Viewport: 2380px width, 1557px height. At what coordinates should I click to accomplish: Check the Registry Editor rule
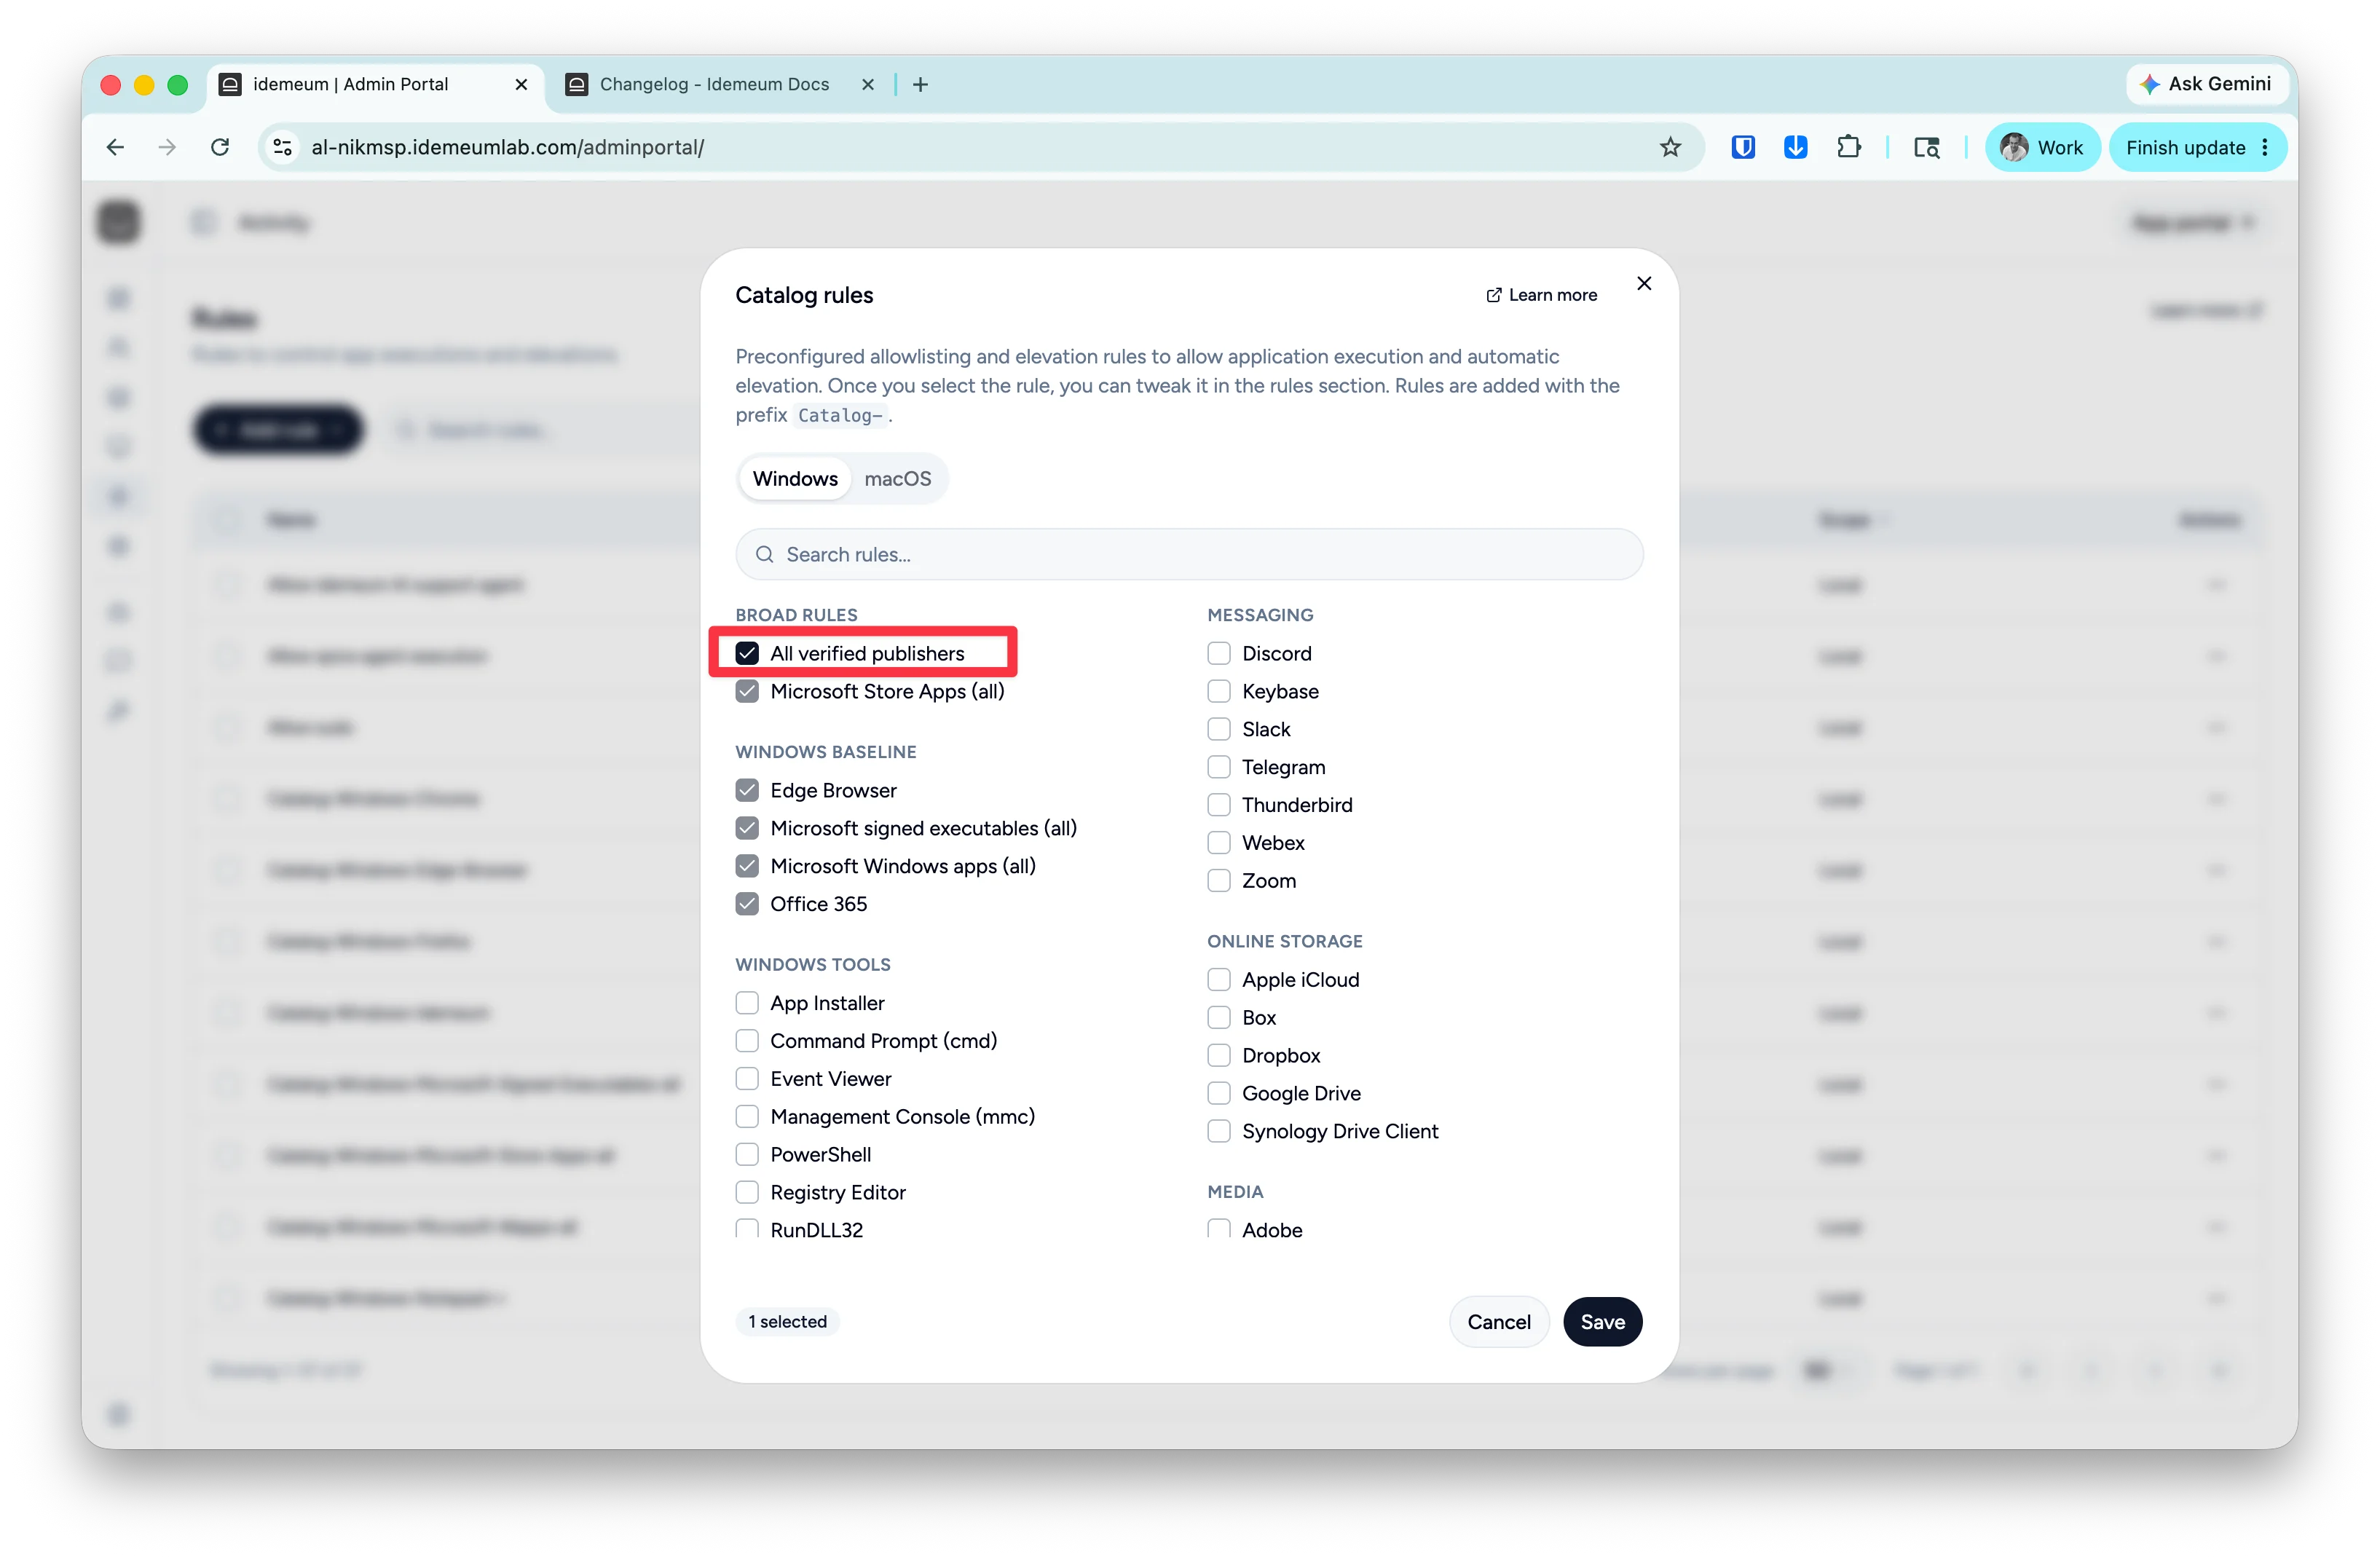click(x=747, y=1192)
